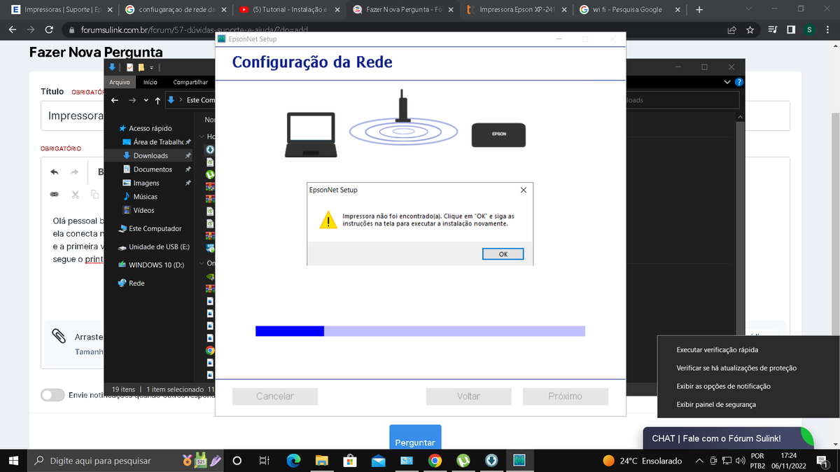Open Área de Trabalho in Explorer sidebar
The width and height of the screenshot is (840, 472).
pos(157,142)
